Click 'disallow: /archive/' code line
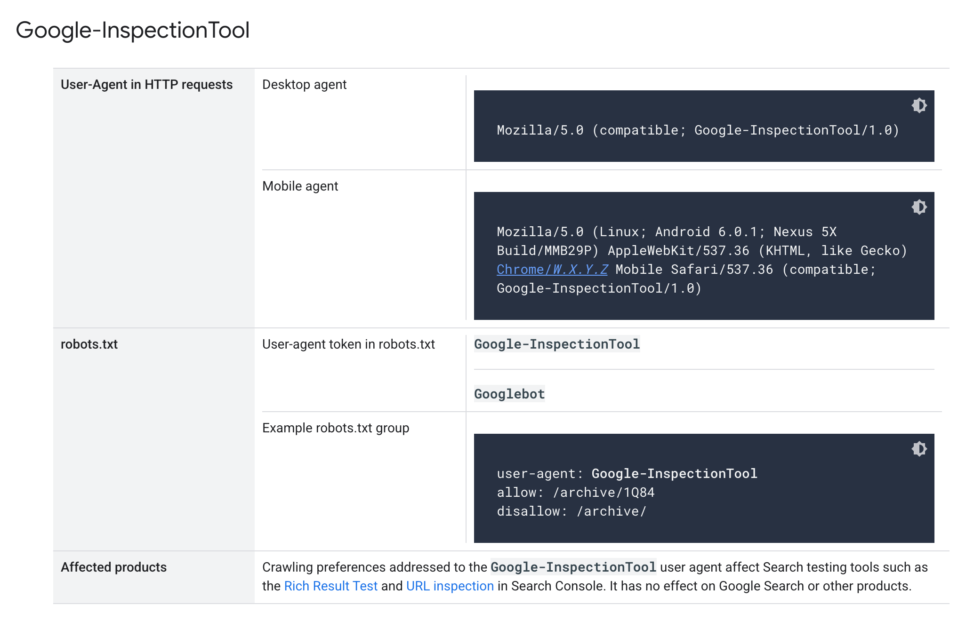The height and width of the screenshot is (621, 966). click(x=572, y=511)
